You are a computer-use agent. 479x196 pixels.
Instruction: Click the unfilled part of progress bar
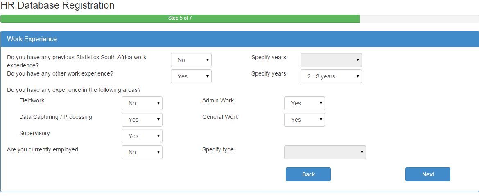pos(419,19)
